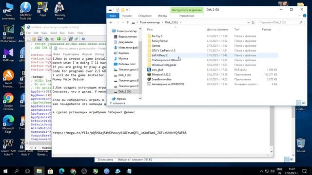Click Explorer refresh button beside address bar
The image size is (312, 175).
pyautogui.click(x=253, y=22)
